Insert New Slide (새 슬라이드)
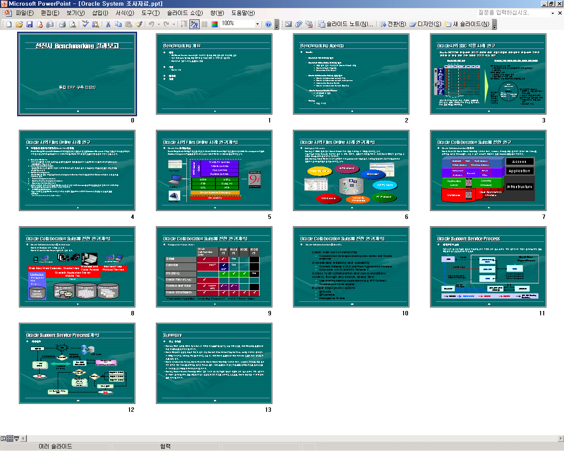Screen dimensions: 564x451 (x=467, y=24)
